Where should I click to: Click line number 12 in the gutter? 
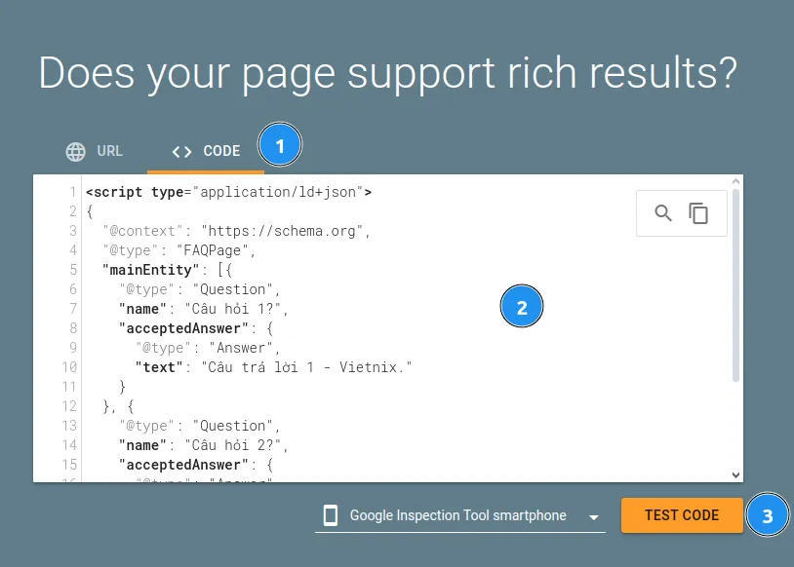69,406
